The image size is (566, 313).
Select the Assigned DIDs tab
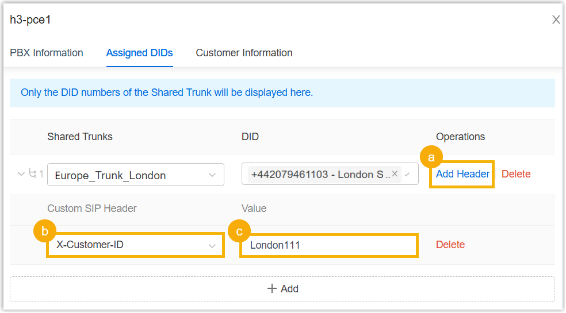pos(139,53)
